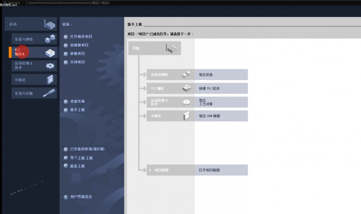Screen dimensions: 361x214
Task: Click the bullet next to 欢迎光临
Action: [x=66, y=102]
